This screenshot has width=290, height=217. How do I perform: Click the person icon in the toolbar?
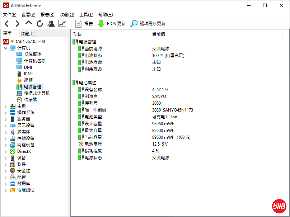point(51,23)
